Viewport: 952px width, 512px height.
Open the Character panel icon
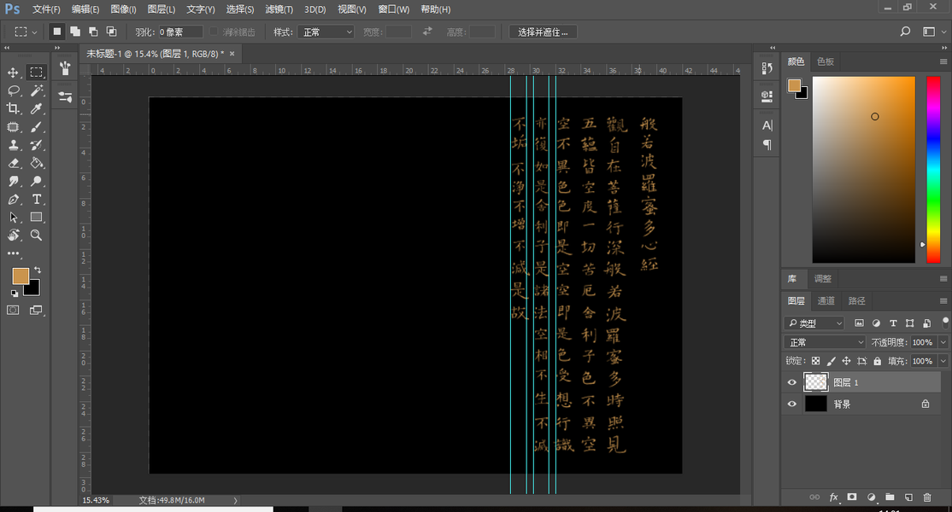click(x=767, y=125)
